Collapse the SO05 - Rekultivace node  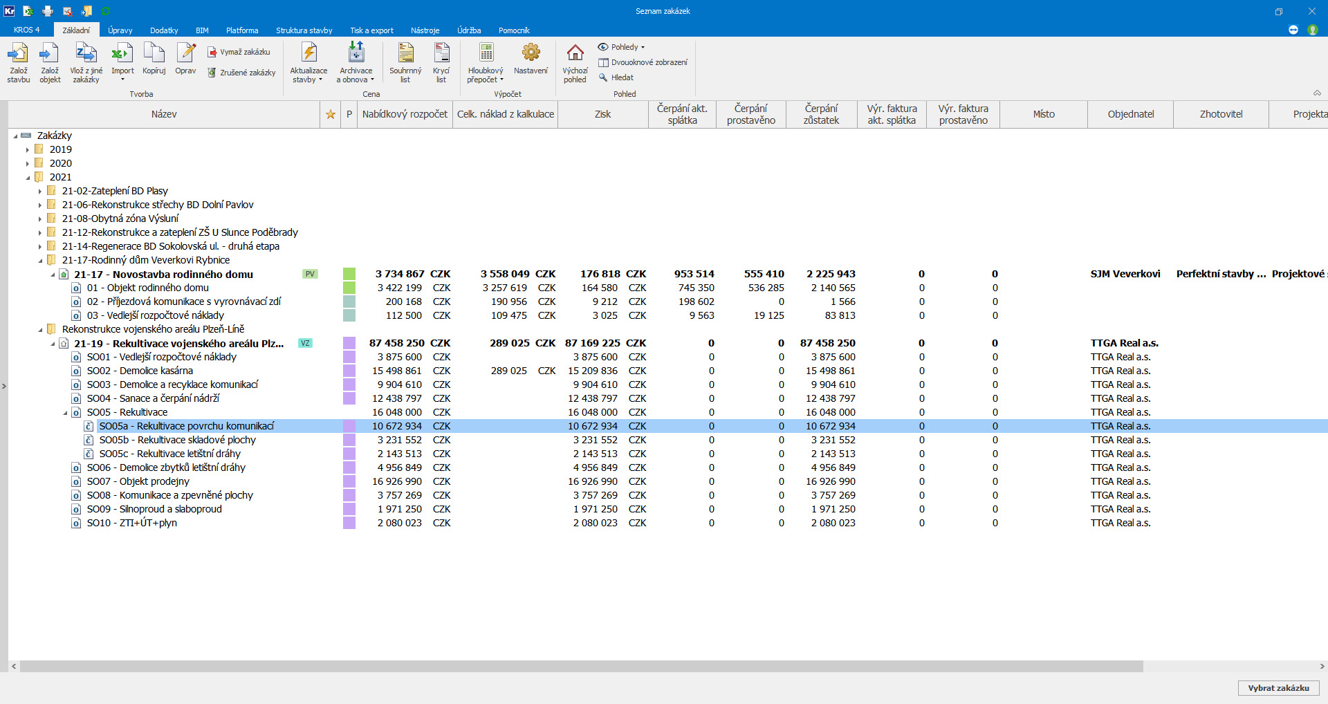(66, 413)
